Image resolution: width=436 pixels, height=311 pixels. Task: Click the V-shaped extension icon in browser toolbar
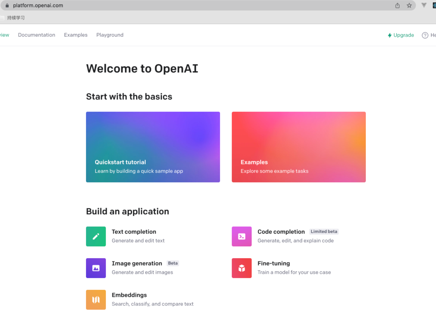pos(424,5)
